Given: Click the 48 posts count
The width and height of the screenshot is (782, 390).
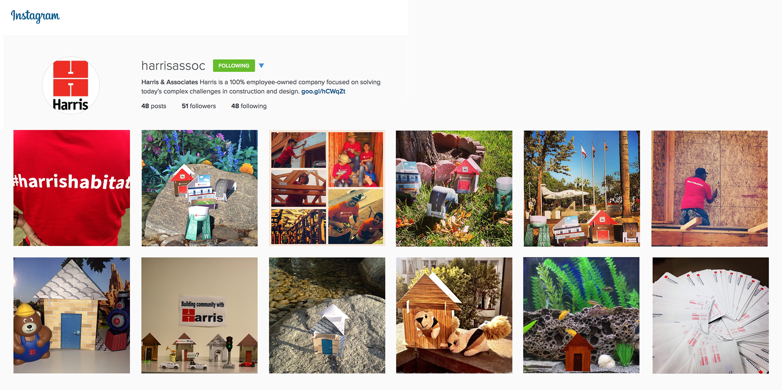Looking at the screenshot, I should 154,106.
